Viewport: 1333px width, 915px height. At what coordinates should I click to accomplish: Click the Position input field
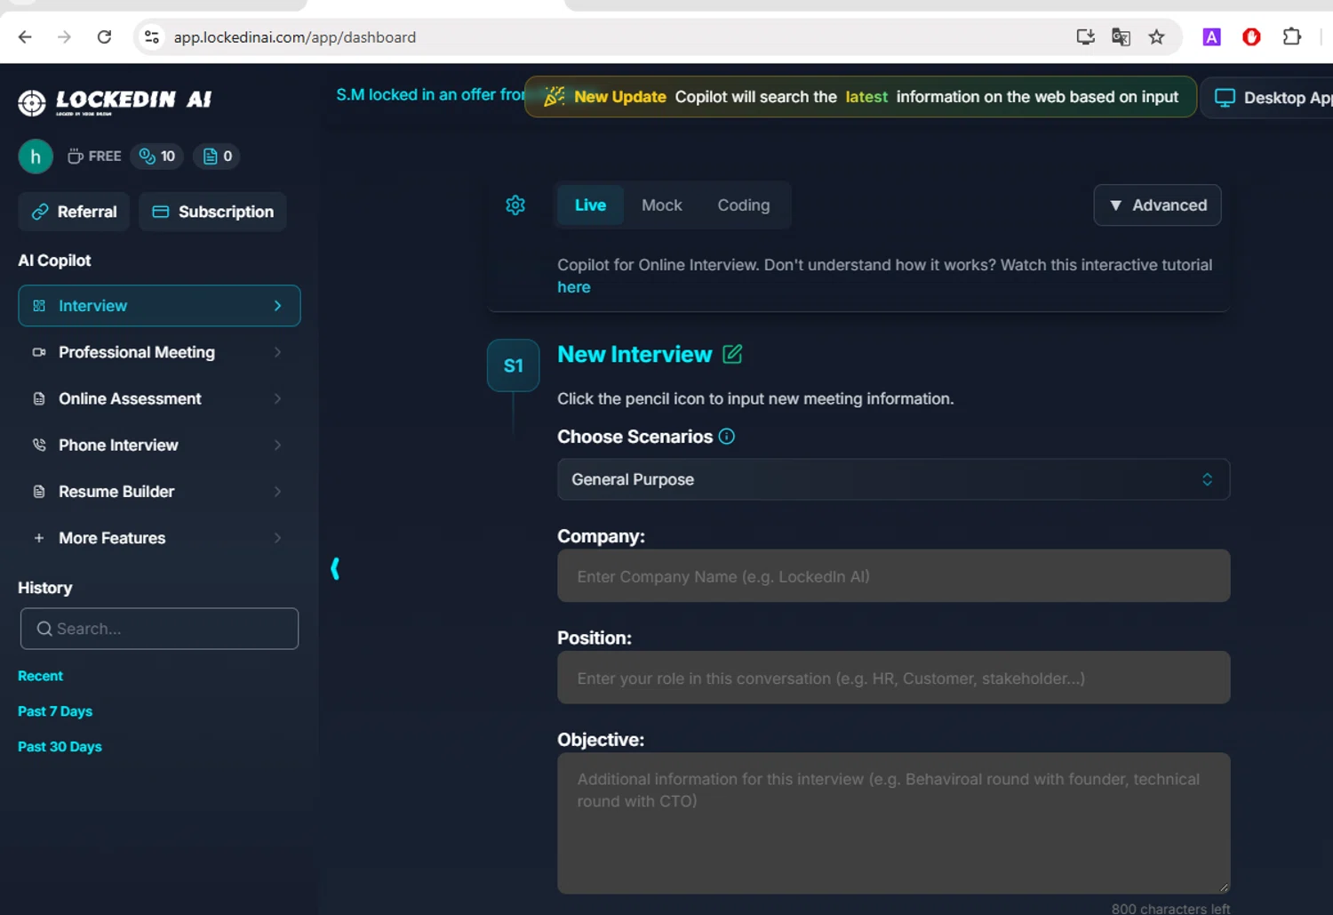click(893, 678)
